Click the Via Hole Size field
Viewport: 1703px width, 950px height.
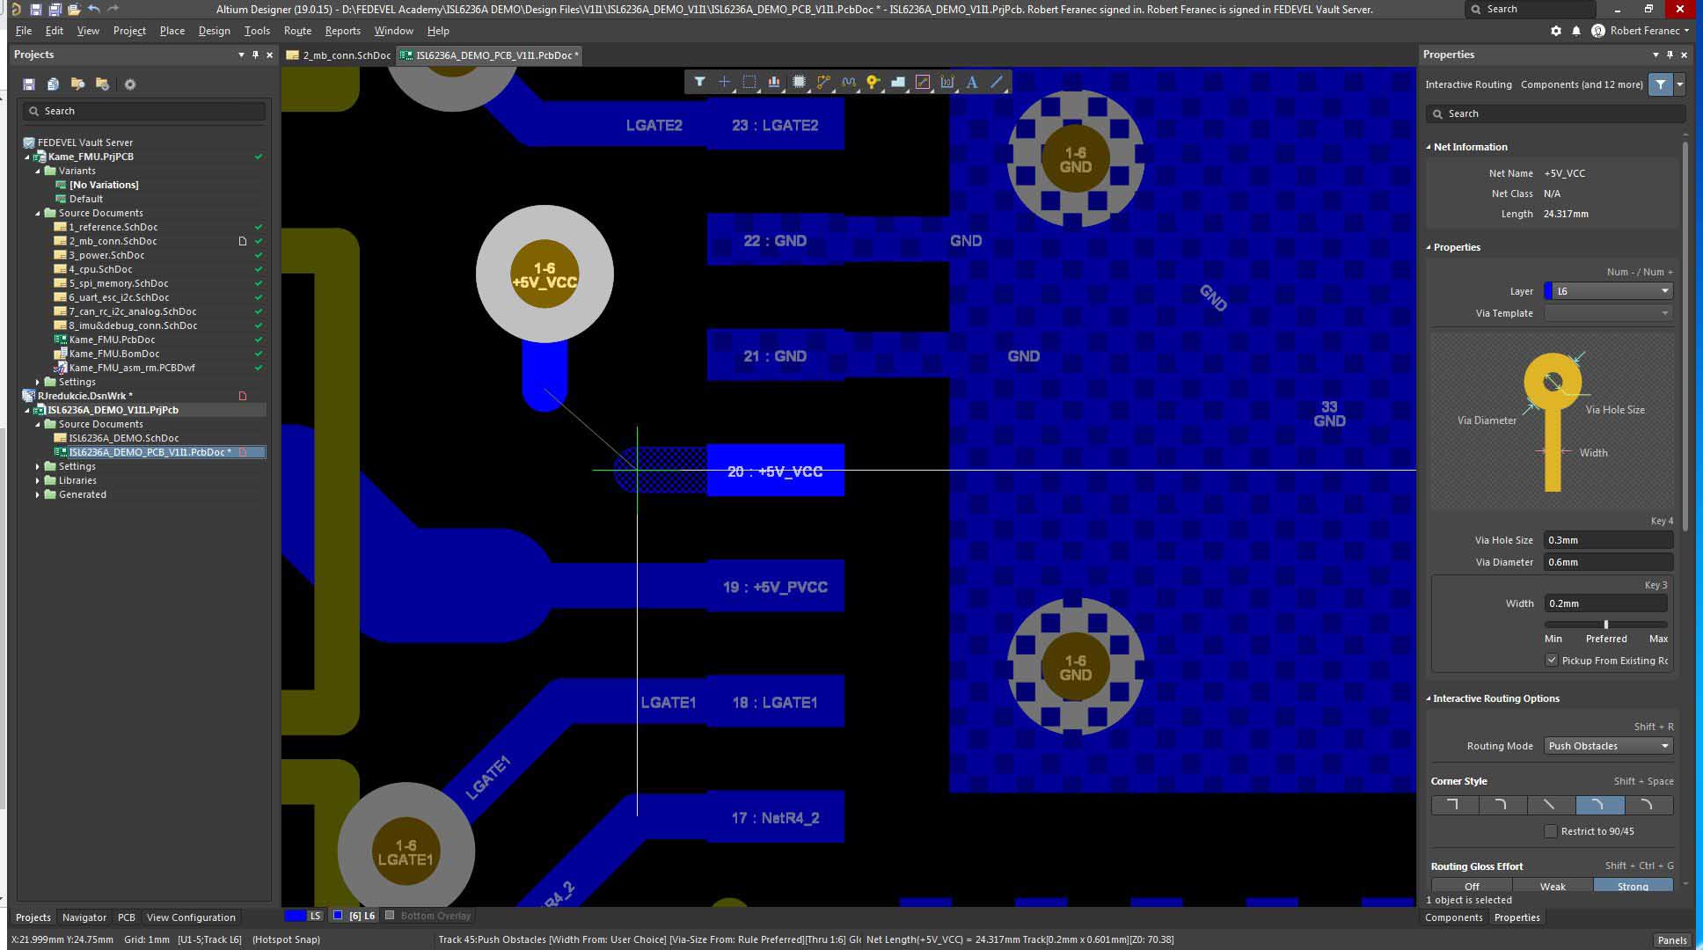1607,540
